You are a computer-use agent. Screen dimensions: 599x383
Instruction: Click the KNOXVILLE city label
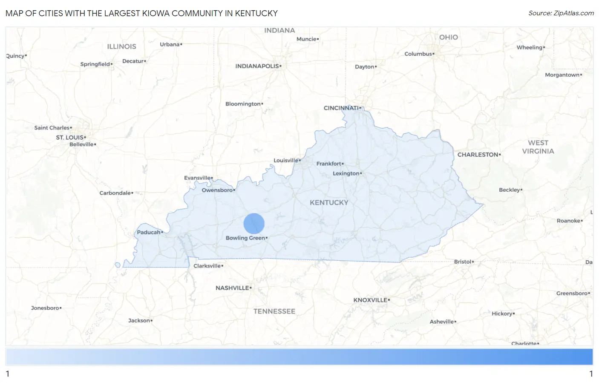click(x=370, y=300)
